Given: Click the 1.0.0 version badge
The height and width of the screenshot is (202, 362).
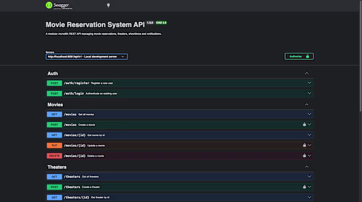Looking at the screenshot, I should click(x=150, y=23).
